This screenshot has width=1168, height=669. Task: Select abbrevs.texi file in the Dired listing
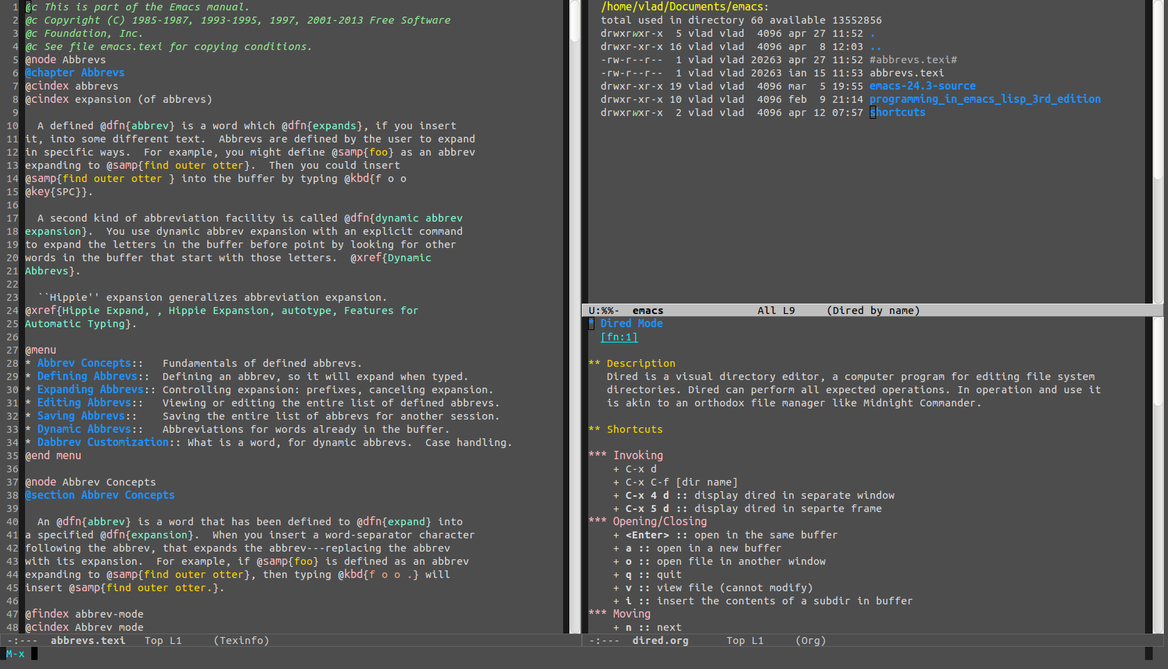(907, 73)
